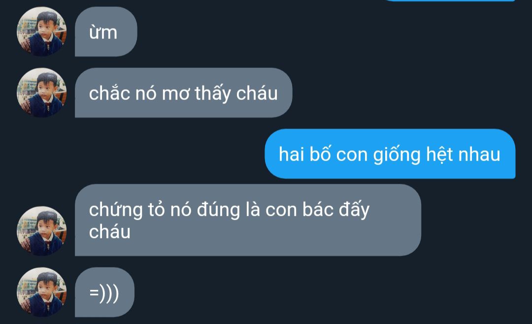The height and width of the screenshot is (324, 532).
Task: Click the word "bác" in the long reply
Action: [317, 209]
